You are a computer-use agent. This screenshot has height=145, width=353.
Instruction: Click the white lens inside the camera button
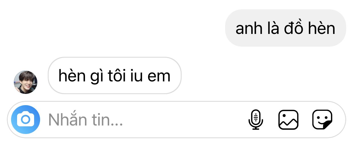26,120
